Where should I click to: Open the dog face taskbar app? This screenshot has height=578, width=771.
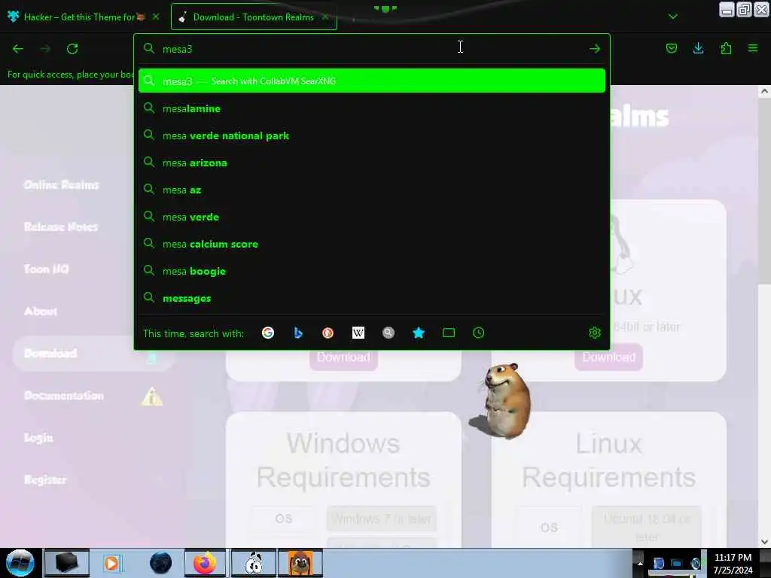coord(300,563)
